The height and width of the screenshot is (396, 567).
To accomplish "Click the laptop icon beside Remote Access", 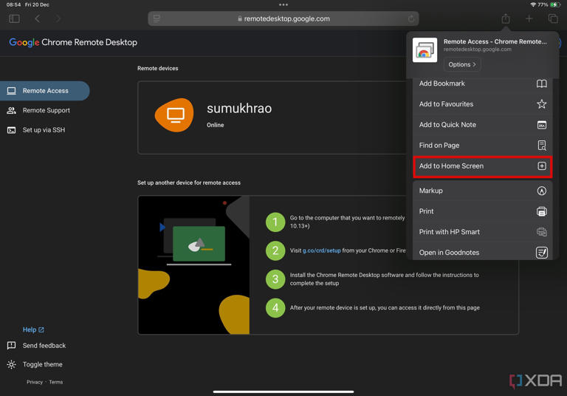I will tap(12, 91).
